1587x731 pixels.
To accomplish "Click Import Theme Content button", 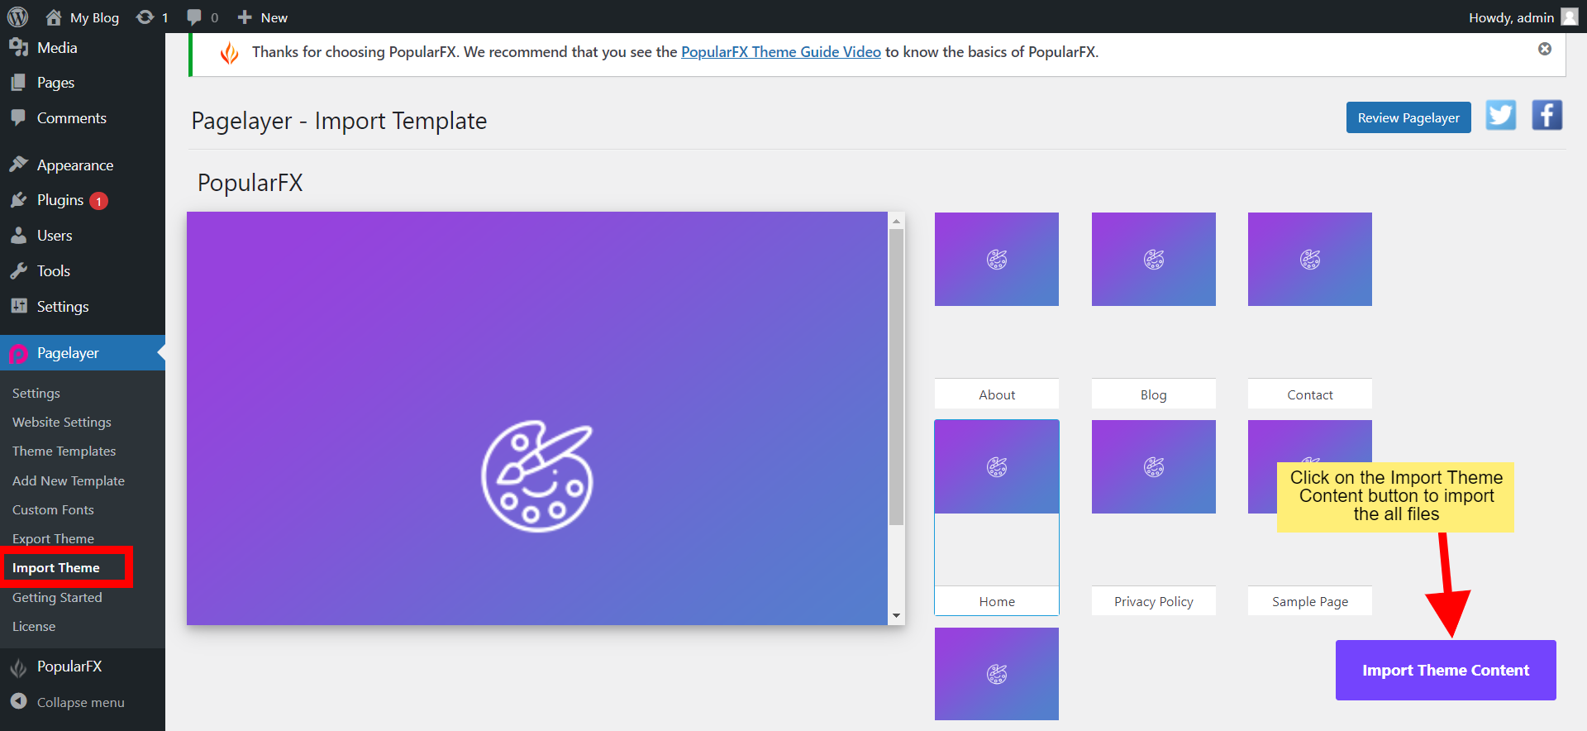I will pos(1445,671).
